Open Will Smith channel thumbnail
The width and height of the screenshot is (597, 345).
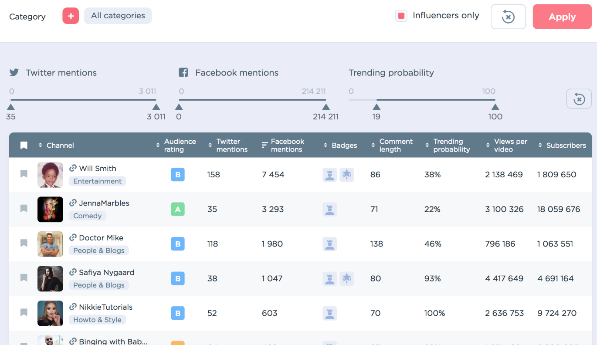click(50, 175)
